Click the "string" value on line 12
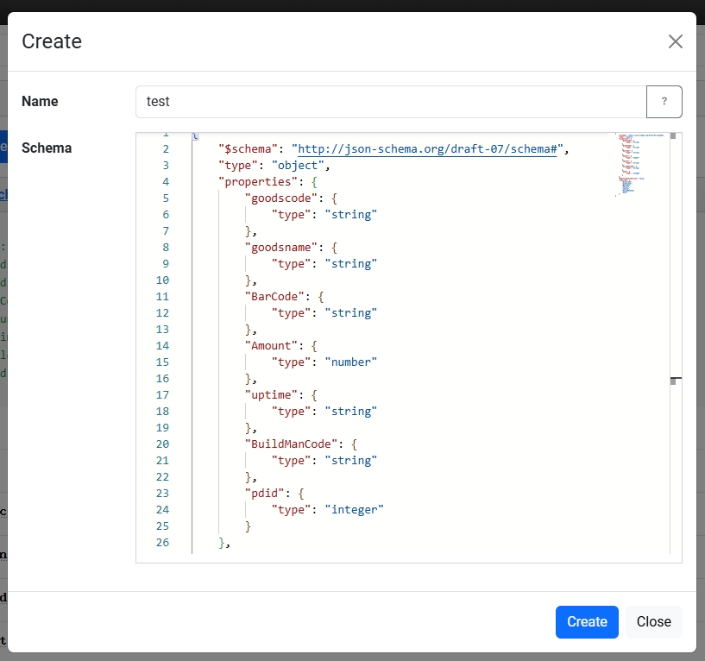Image resolution: width=705 pixels, height=661 pixels. coord(350,313)
